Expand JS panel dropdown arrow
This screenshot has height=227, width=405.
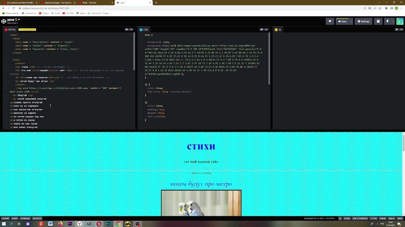point(401,30)
